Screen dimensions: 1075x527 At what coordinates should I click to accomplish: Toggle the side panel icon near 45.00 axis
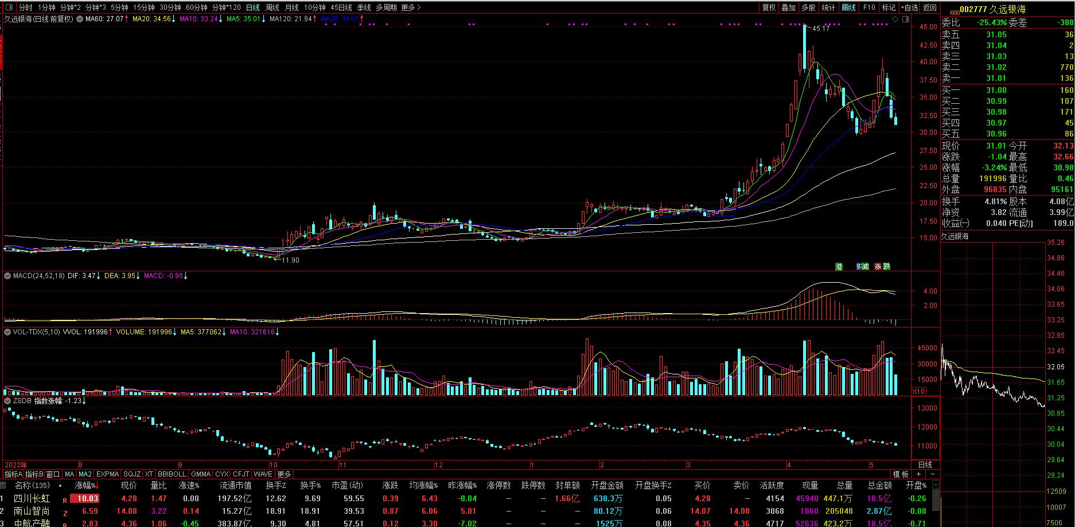click(906, 19)
